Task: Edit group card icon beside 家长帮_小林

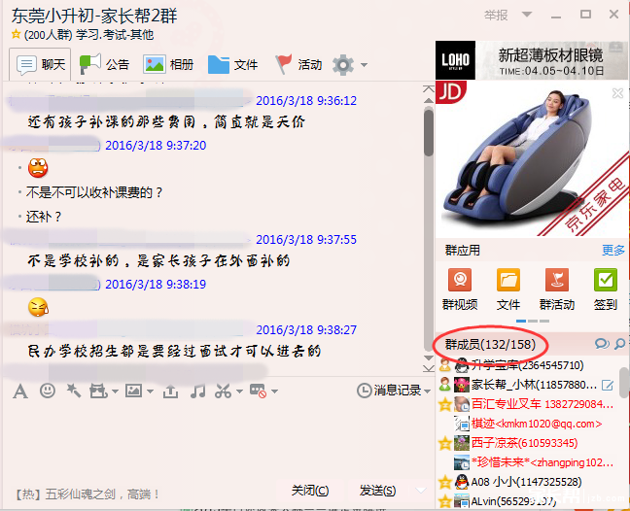Action: pyautogui.click(x=608, y=386)
